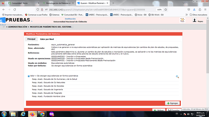Select the Principal tab
Viewport: 209px width, 117px height.
pos(31,39)
